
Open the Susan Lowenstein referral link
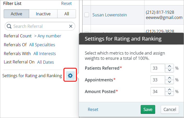click(110, 15)
